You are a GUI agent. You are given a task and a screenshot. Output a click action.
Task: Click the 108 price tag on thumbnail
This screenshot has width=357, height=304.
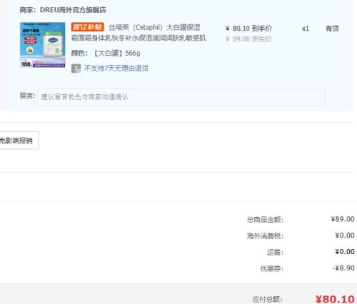[26, 64]
